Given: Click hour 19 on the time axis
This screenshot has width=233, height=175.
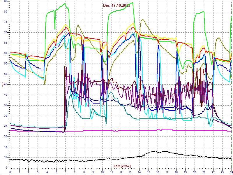Looking at the screenshot, I should pyautogui.click(x=185, y=172).
